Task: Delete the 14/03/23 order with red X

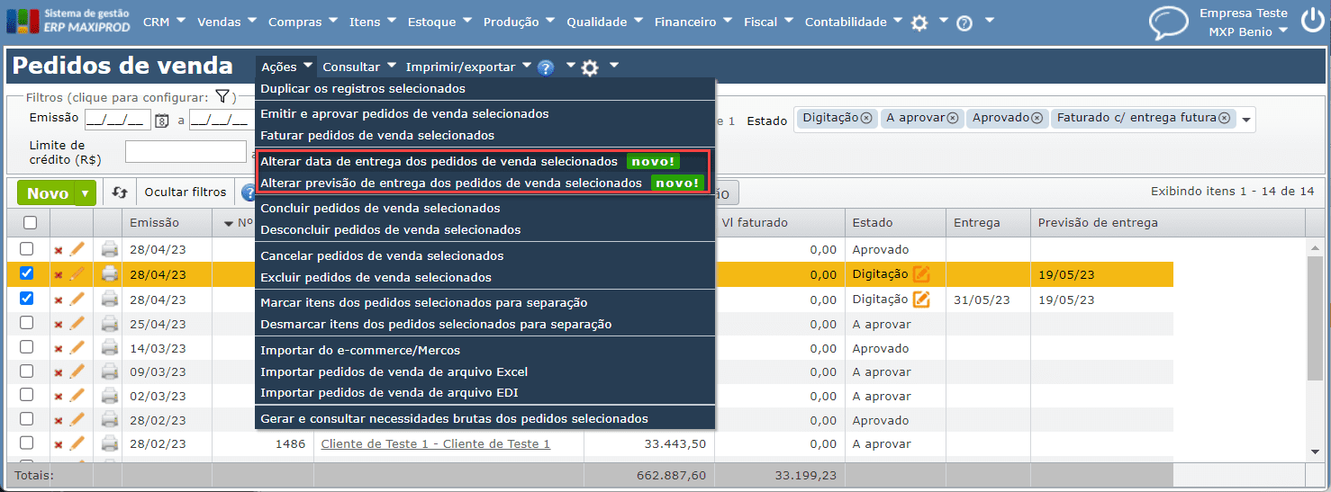Action: 59,348
